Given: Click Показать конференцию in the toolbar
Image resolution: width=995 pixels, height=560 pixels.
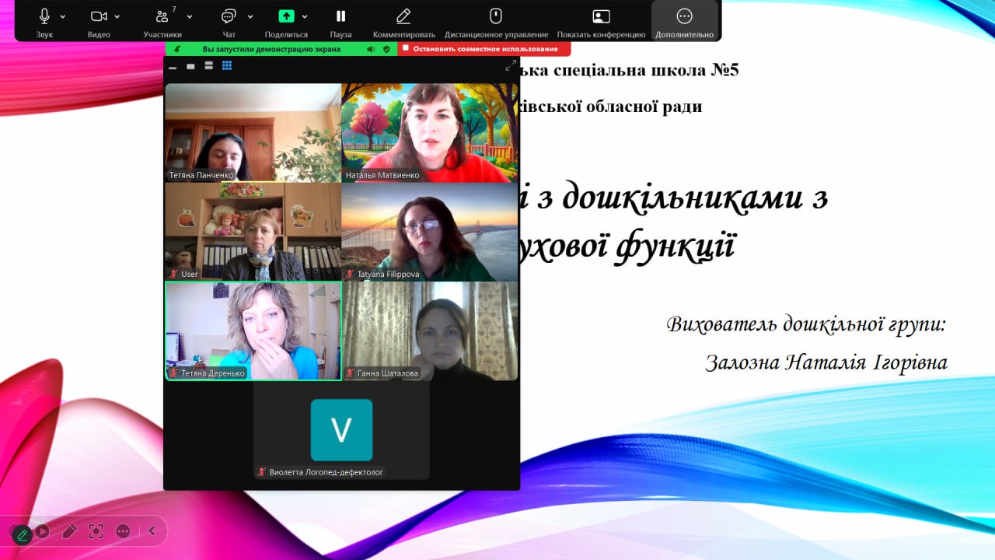Looking at the screenshot, I should pos(601,16).
